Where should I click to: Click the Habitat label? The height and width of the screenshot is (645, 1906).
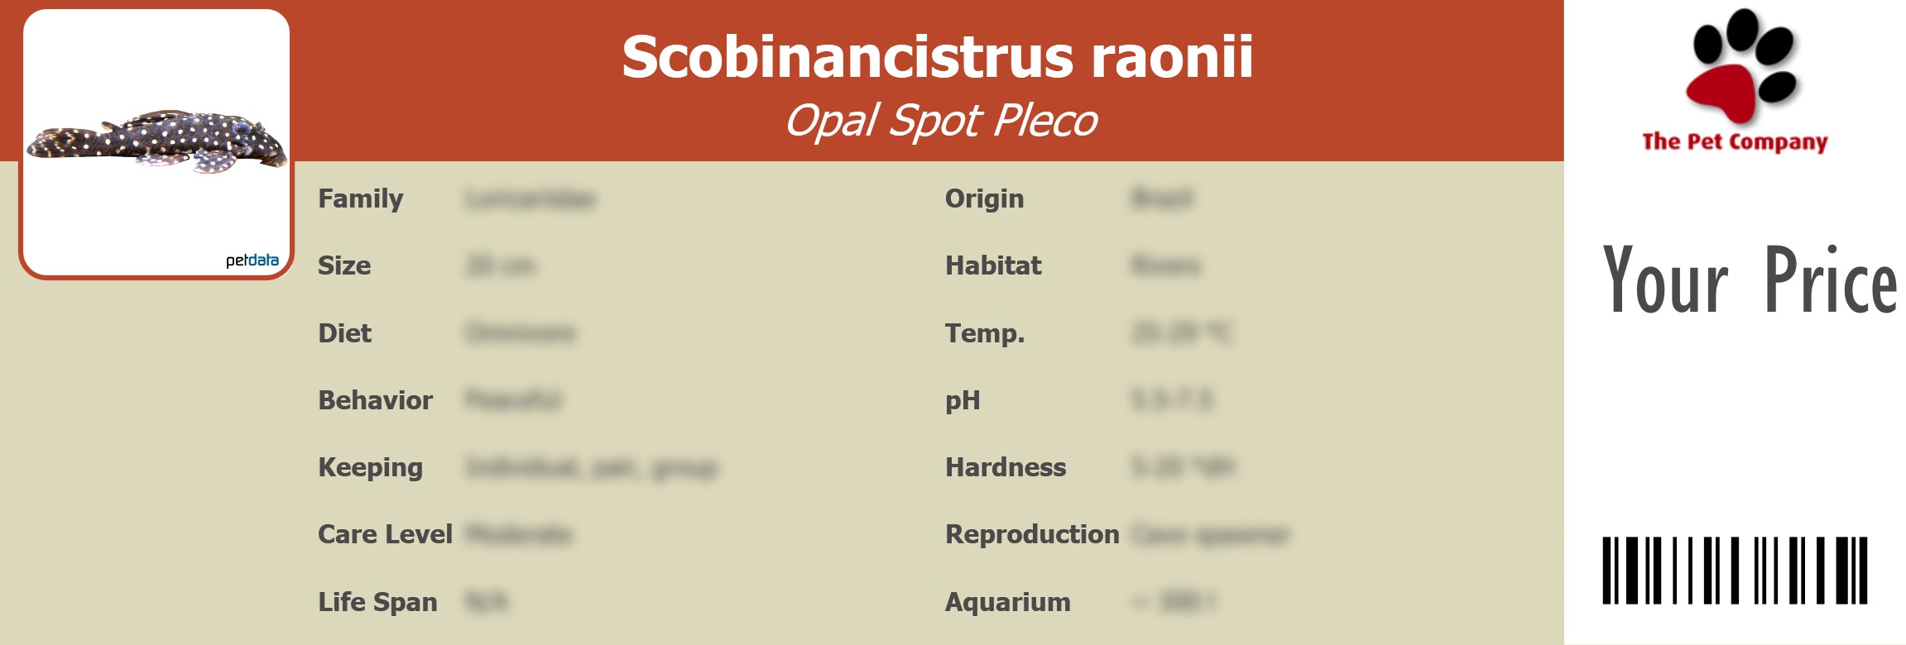point(993,266)
